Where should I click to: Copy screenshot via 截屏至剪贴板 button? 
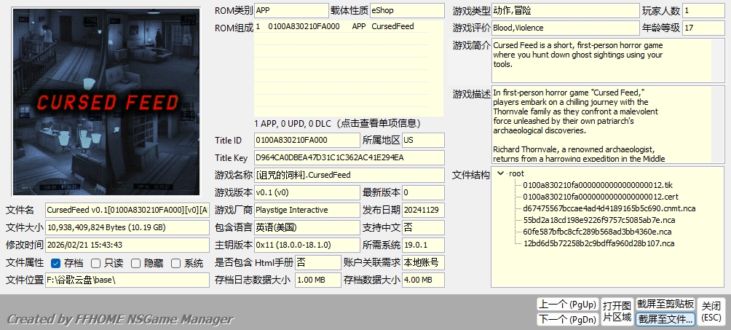point(665,304)
